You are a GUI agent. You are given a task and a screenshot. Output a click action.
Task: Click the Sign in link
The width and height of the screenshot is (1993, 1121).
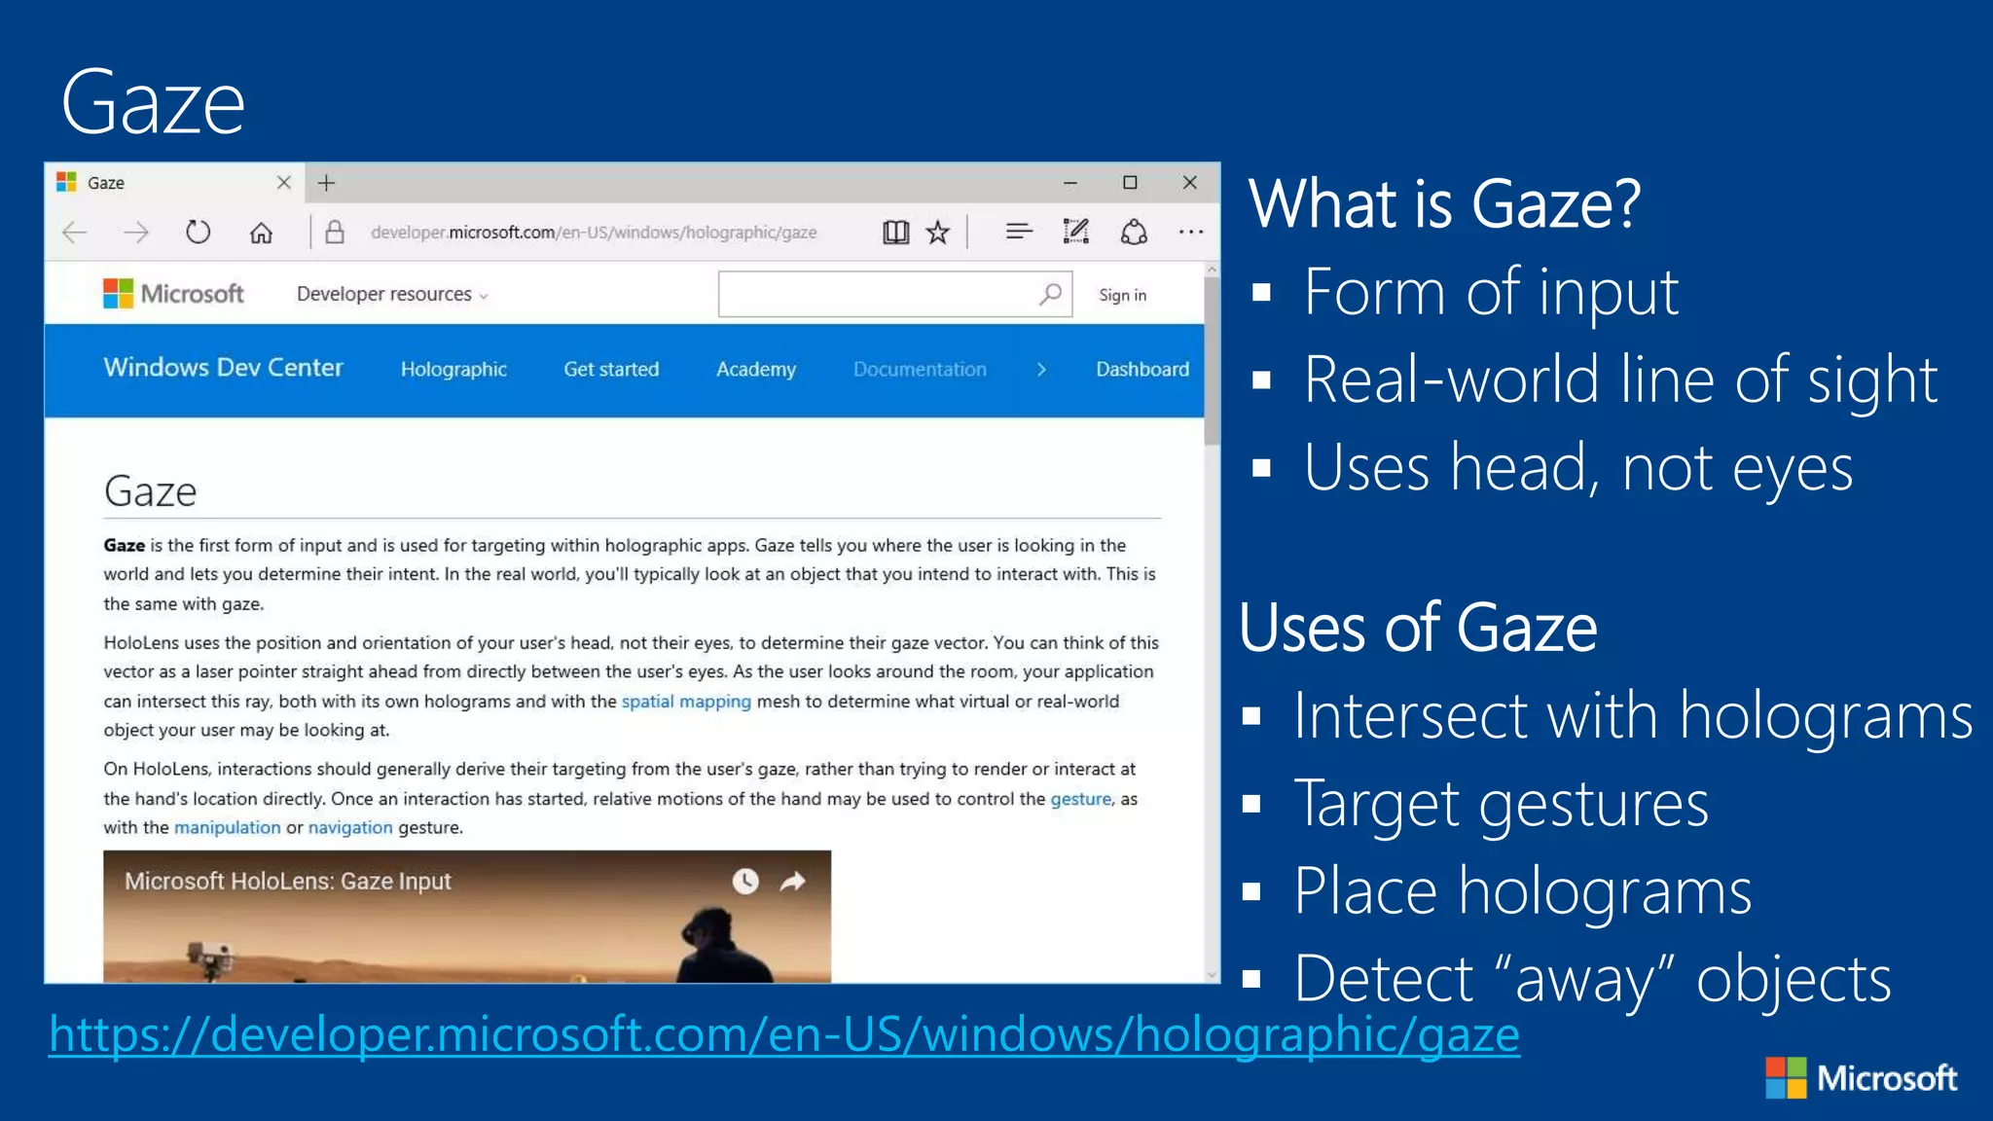coord(1122,295)
